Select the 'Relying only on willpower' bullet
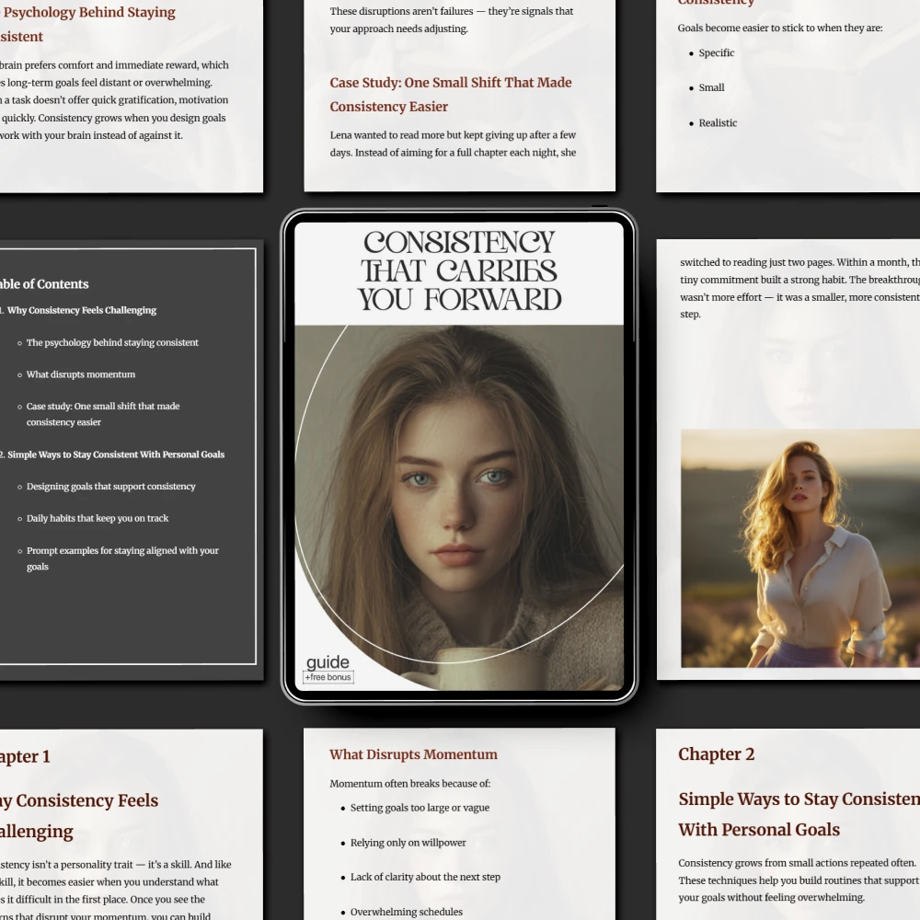Viewport: 920px width, 920px height. [x=408, y=843]
